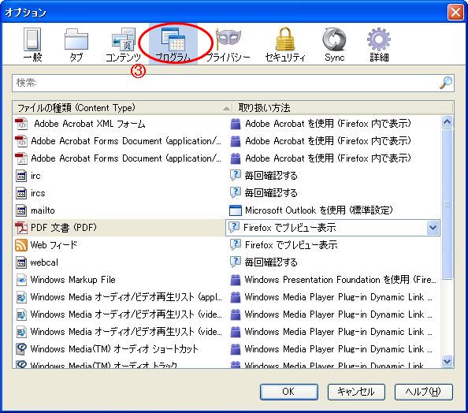Click plugin icon in Adobe Acrobat XML row
This screenshot has width=468, height=413.
(236, 124)
